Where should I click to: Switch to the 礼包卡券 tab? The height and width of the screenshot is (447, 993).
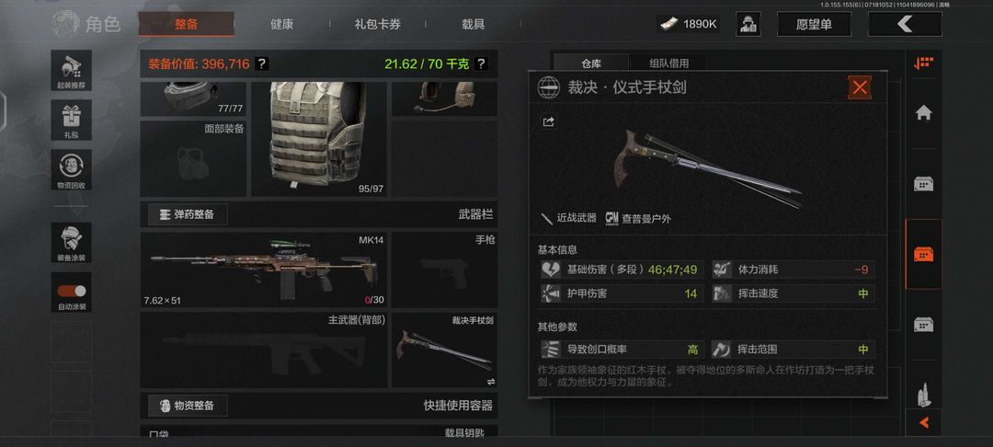[x=378, y=24]
